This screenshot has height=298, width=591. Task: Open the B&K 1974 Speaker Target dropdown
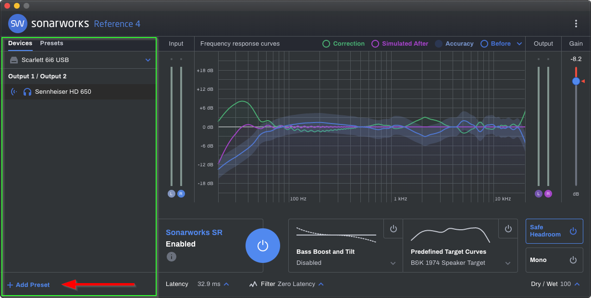[461, 263]
